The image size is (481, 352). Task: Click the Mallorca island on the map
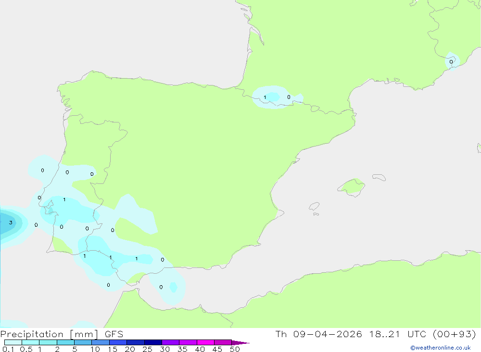351,187
